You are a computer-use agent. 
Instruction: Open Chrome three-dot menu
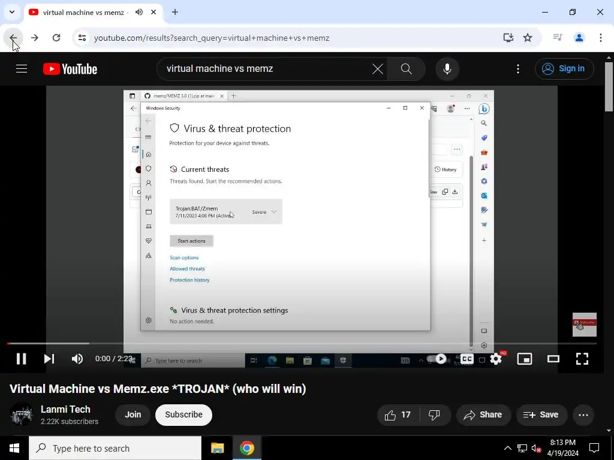(601, 38)
